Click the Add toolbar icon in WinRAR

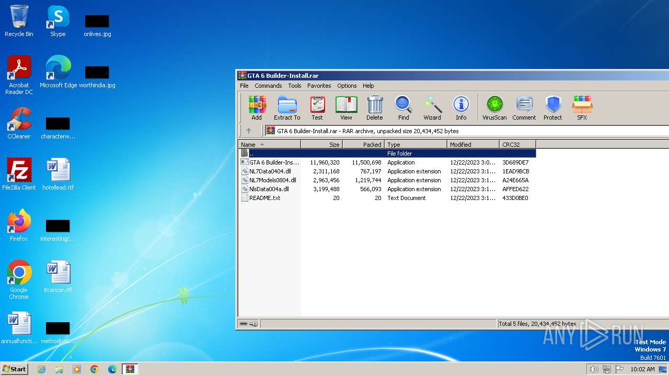point(257,108)
